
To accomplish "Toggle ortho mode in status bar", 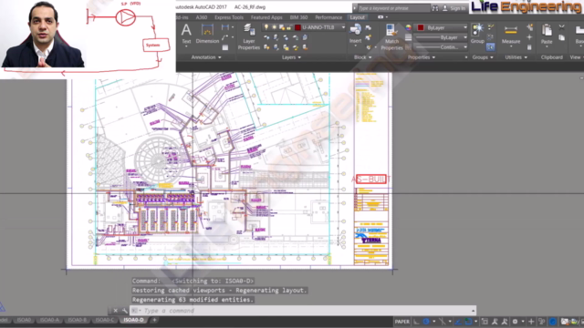I will click(x=416, y=322).
